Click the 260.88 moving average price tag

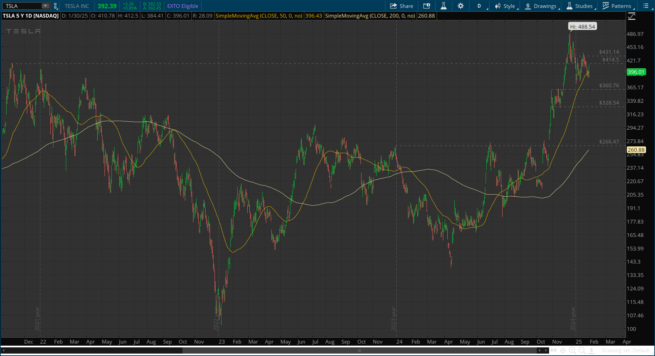(636, 150)
